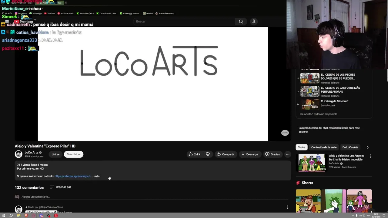Open more actions three-dot menu beside Gracias

point(288,154)
